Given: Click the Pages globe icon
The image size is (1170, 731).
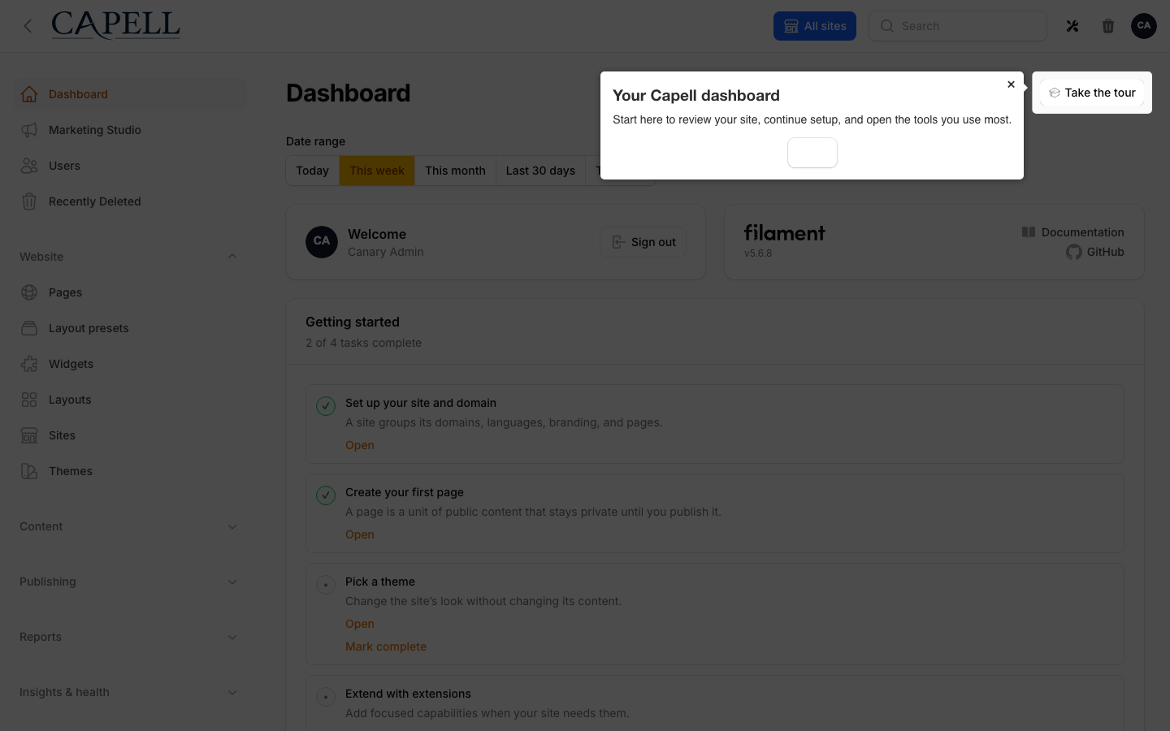Looking at the screenshot, I should tap(29, 292).
